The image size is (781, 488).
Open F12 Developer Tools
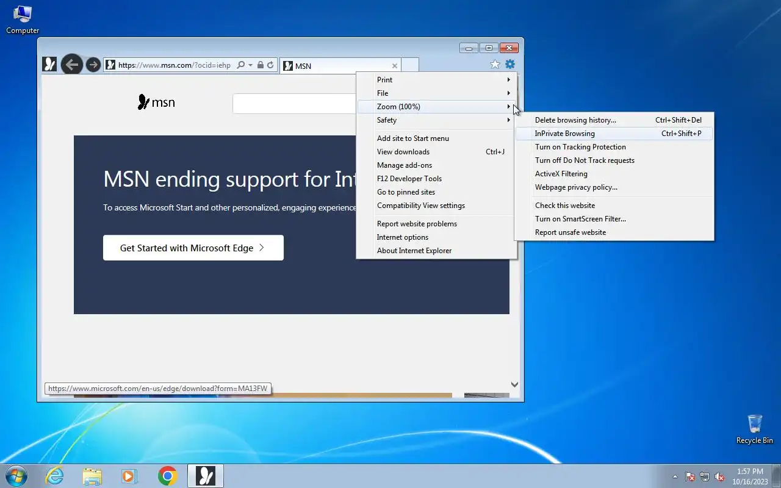pyautogui.click(x=437, y=179)
